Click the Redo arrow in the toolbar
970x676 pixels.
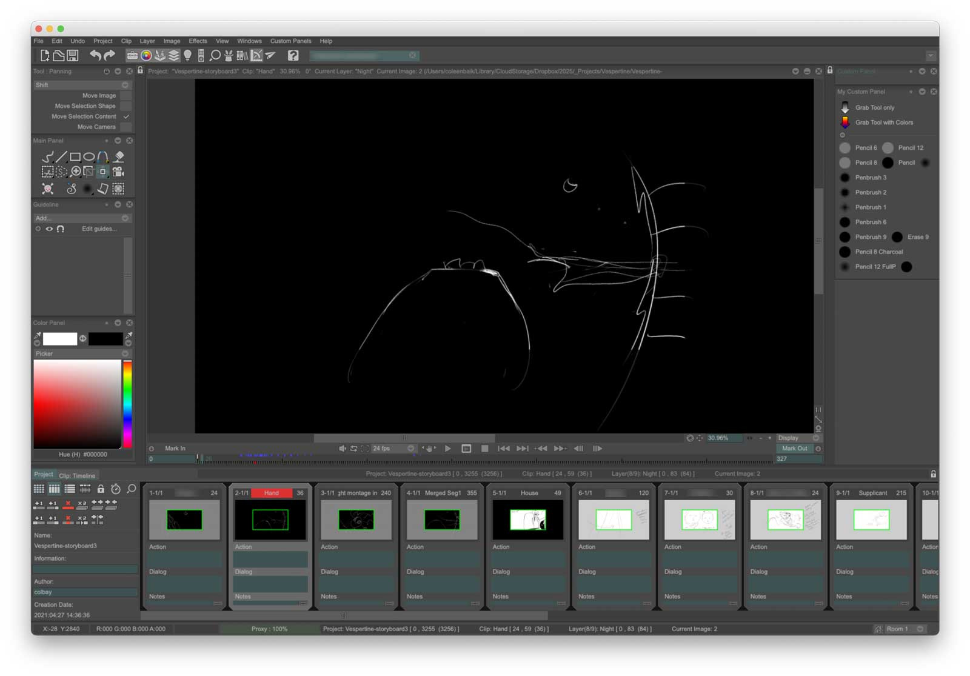[109, 56]
